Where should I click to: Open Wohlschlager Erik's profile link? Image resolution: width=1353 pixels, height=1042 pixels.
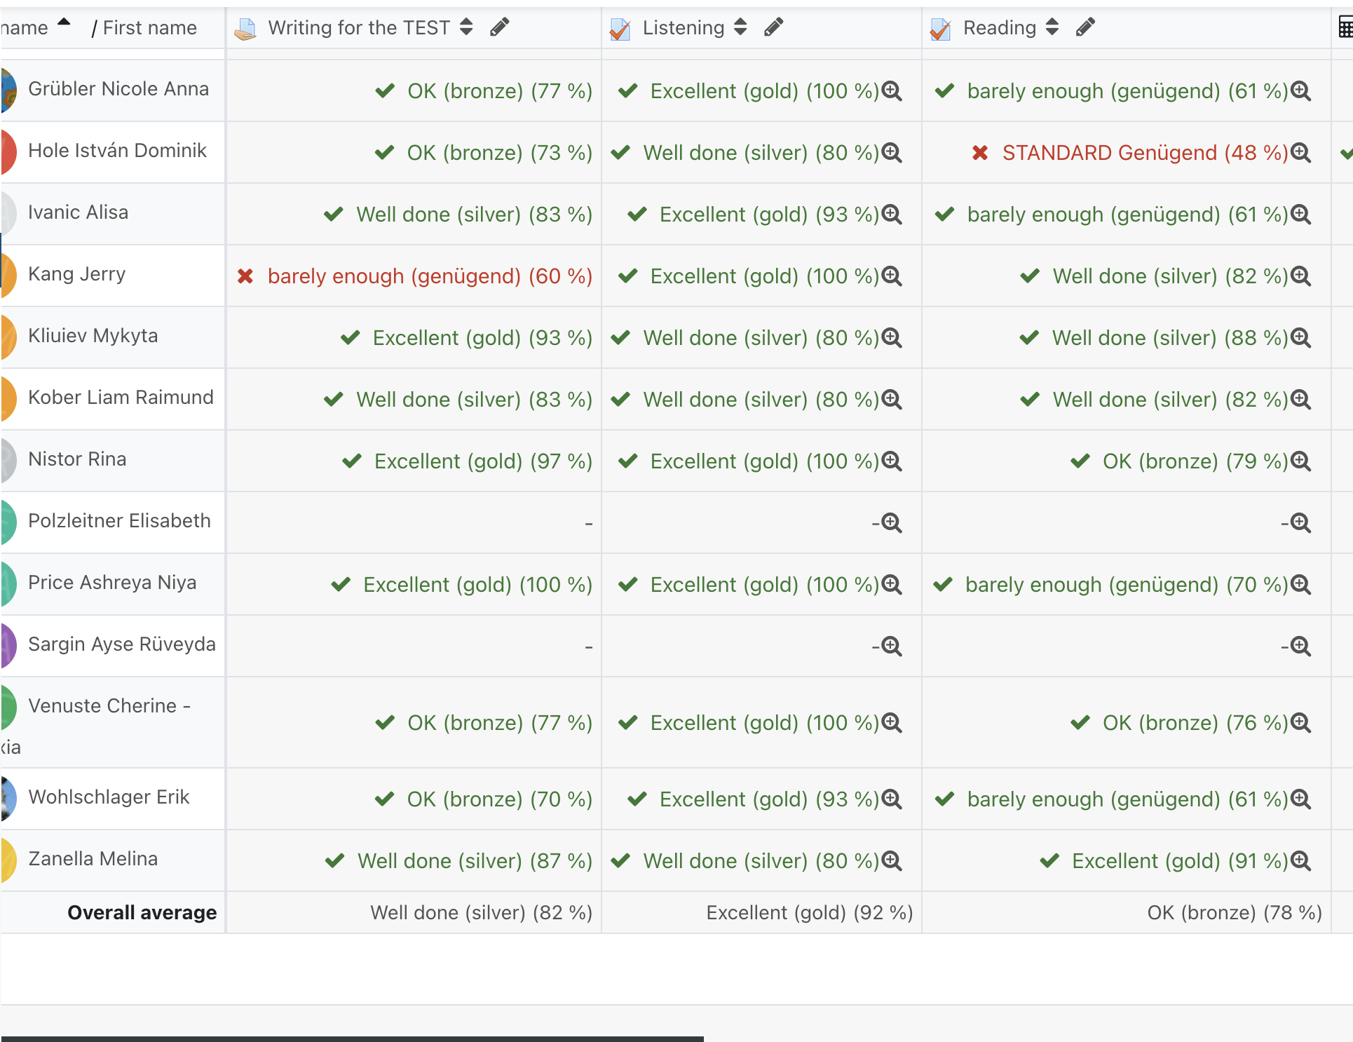tap(109, 797)
